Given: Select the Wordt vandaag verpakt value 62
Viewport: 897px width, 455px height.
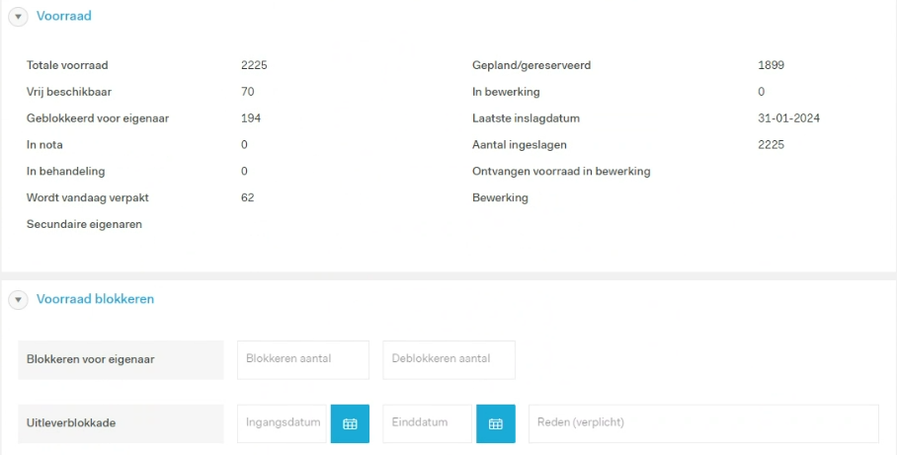Looking at the screenshot, I should coord(248,197).
